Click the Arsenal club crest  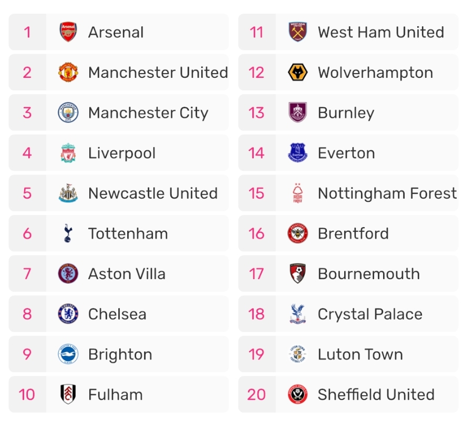[68, 32]
